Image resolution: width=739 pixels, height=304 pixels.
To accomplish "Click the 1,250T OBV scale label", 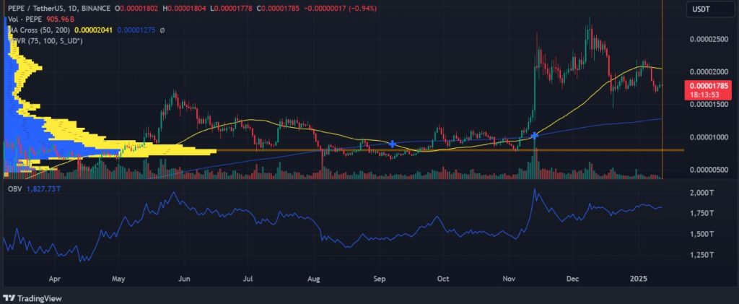I will tap(703, 255).
